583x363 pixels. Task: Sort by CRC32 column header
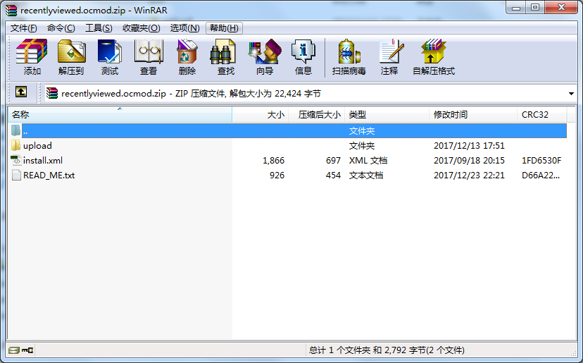point(541,114)
